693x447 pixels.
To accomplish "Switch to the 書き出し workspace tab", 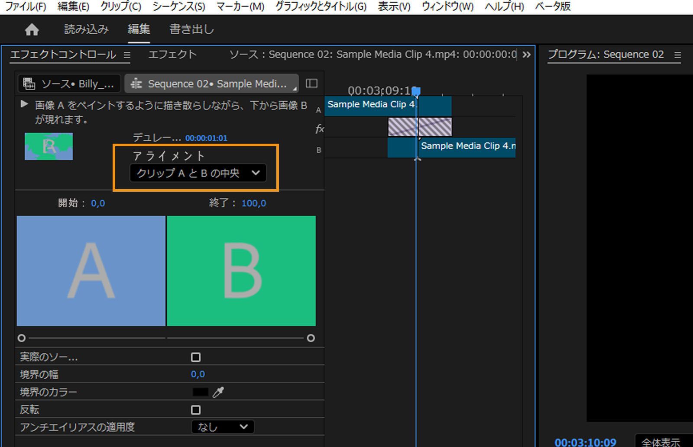I will (x=191, y=29).
